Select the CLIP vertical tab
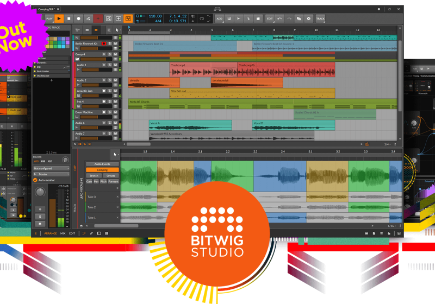 coord(75,168)
